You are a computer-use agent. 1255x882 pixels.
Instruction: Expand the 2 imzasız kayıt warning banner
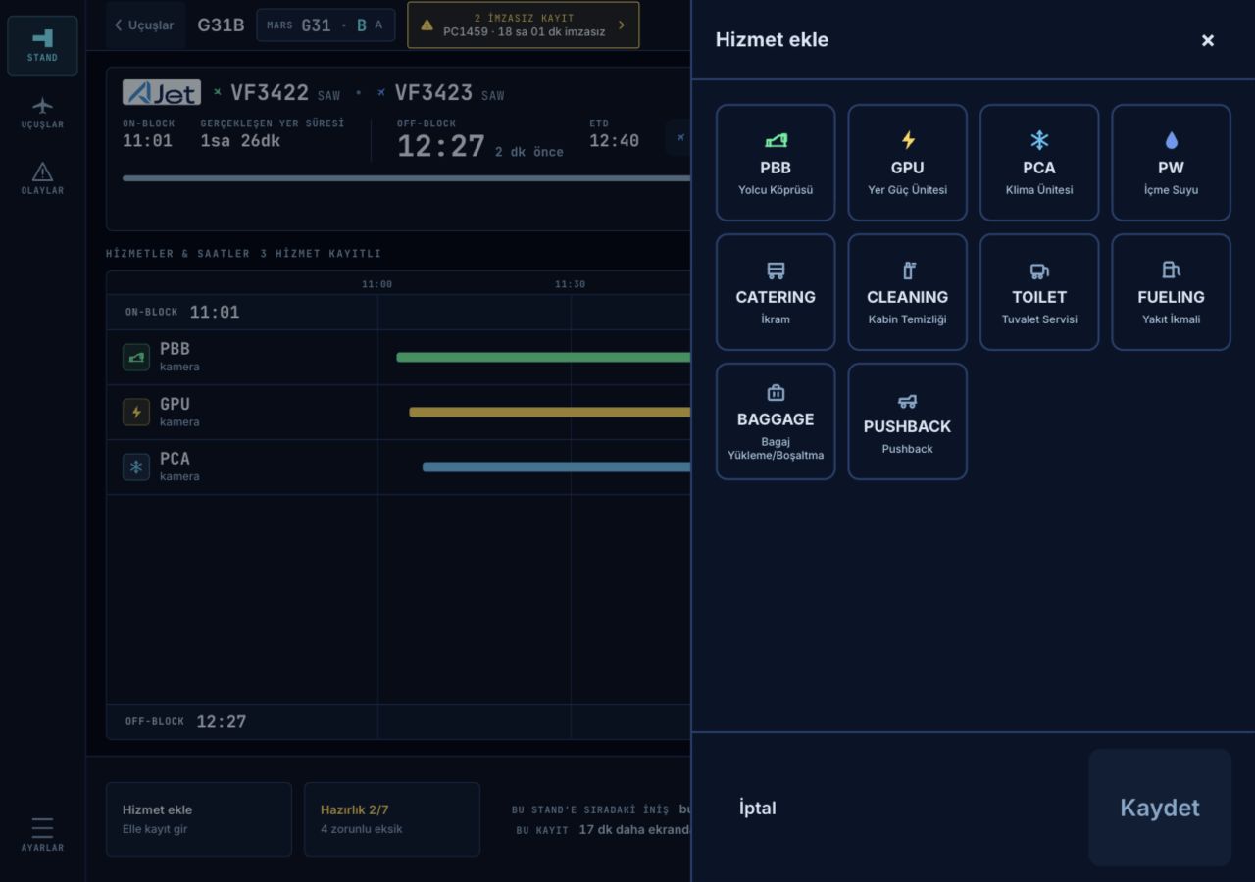(524, 25)
